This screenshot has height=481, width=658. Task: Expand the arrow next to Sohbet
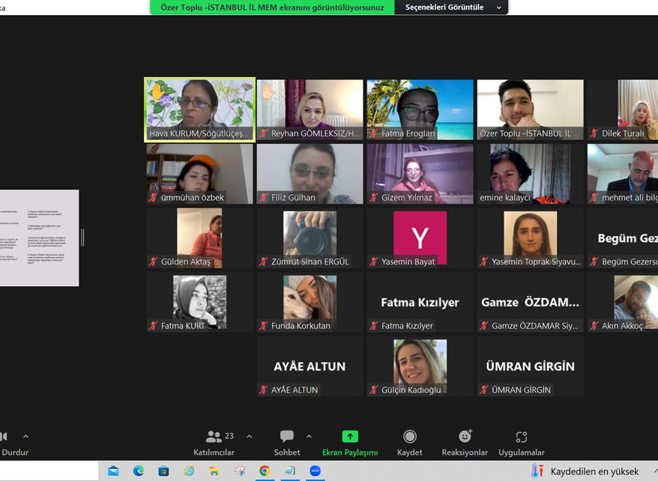pos(310,437)
